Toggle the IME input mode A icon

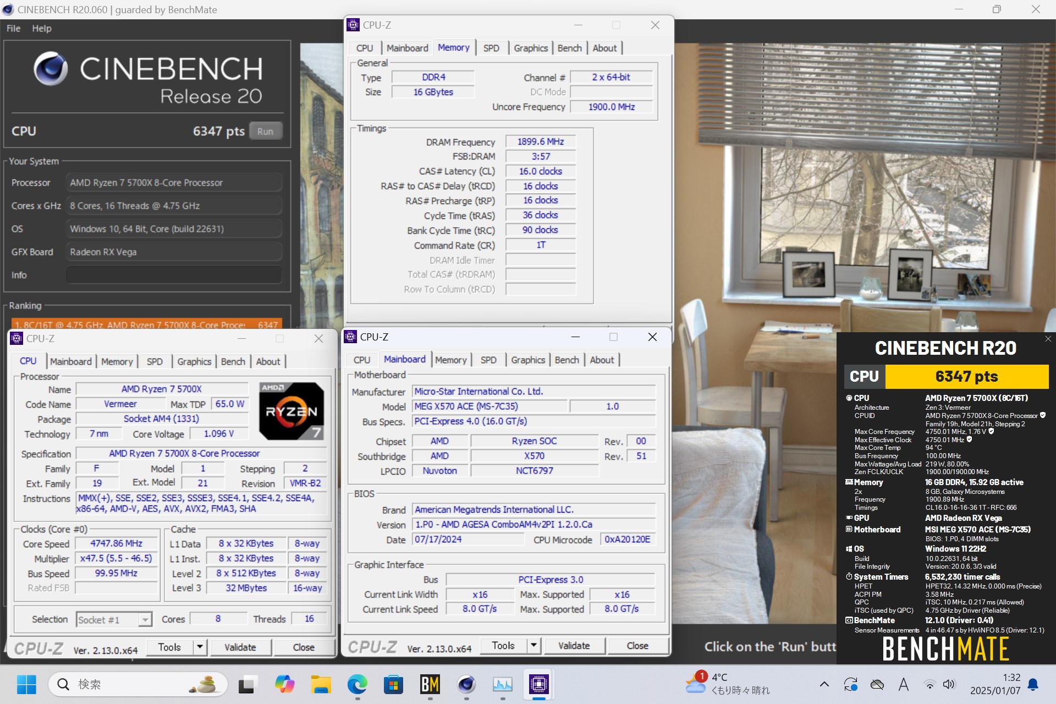coord(903,684)
